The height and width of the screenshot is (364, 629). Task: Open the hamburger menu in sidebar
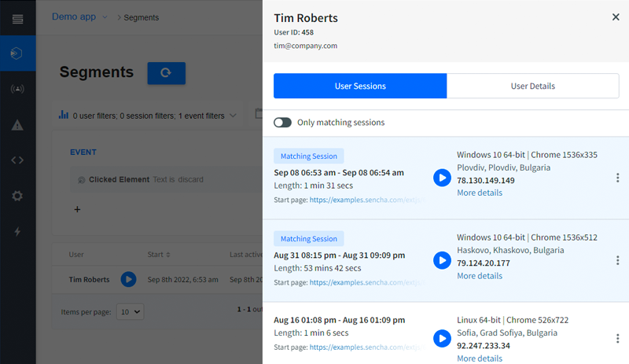[x=17, y=19]
